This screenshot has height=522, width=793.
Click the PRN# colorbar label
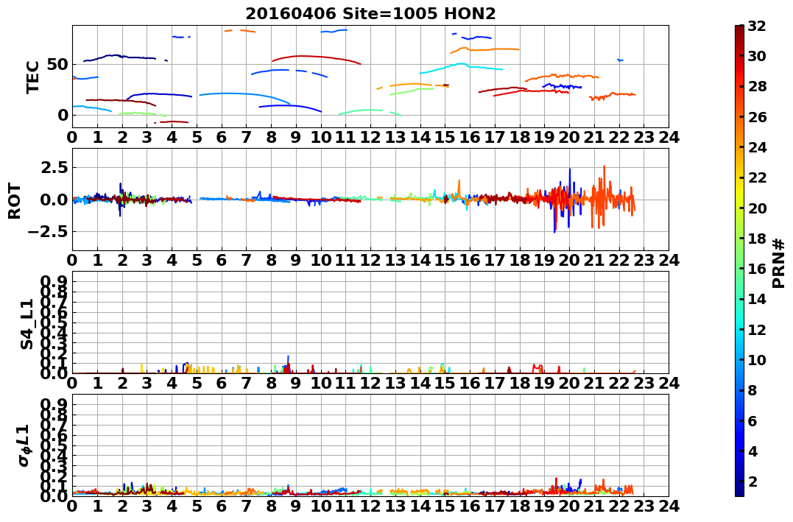tap(778, 264)
